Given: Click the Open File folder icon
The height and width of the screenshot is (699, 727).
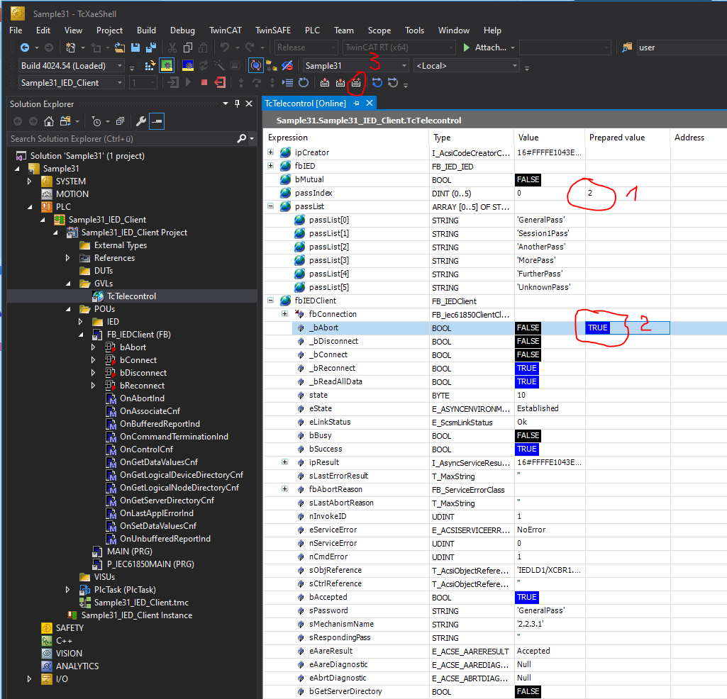Looking at the screenshot, I should (120, 47).
